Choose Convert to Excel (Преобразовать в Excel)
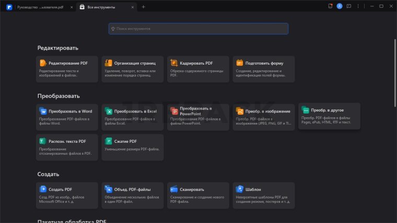This screenshot has width=397, height=223. (x=133, y=117)
